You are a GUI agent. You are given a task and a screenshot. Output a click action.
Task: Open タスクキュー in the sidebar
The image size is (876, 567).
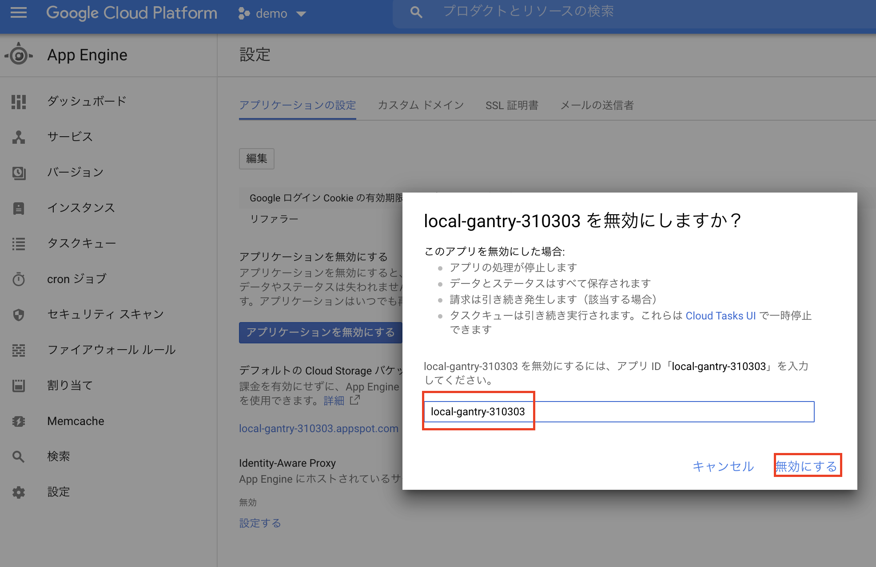click(82, 243)
